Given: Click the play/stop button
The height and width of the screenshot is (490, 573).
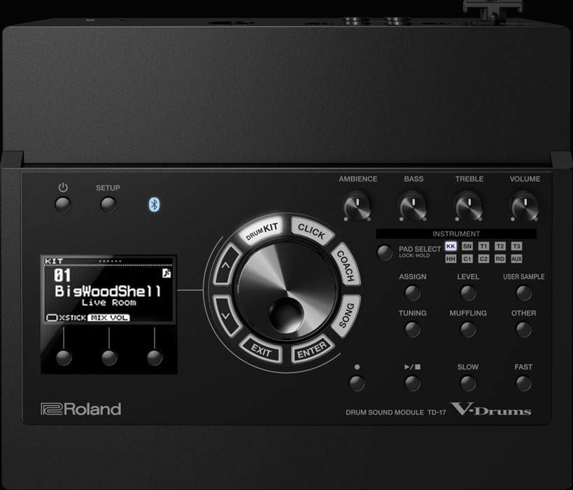Looking at the screenshot, I should click(413, 383).
